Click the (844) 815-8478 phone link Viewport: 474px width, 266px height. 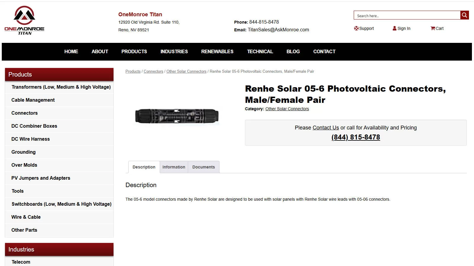pyautogui.click(x=355, y=137)
